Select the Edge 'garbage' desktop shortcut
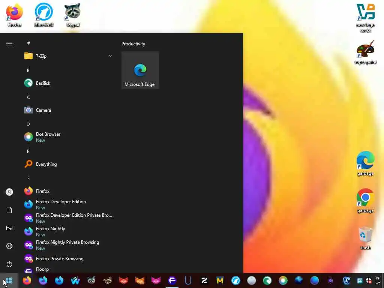This screenshot has width=384, height=288. [x=365, y=163]
